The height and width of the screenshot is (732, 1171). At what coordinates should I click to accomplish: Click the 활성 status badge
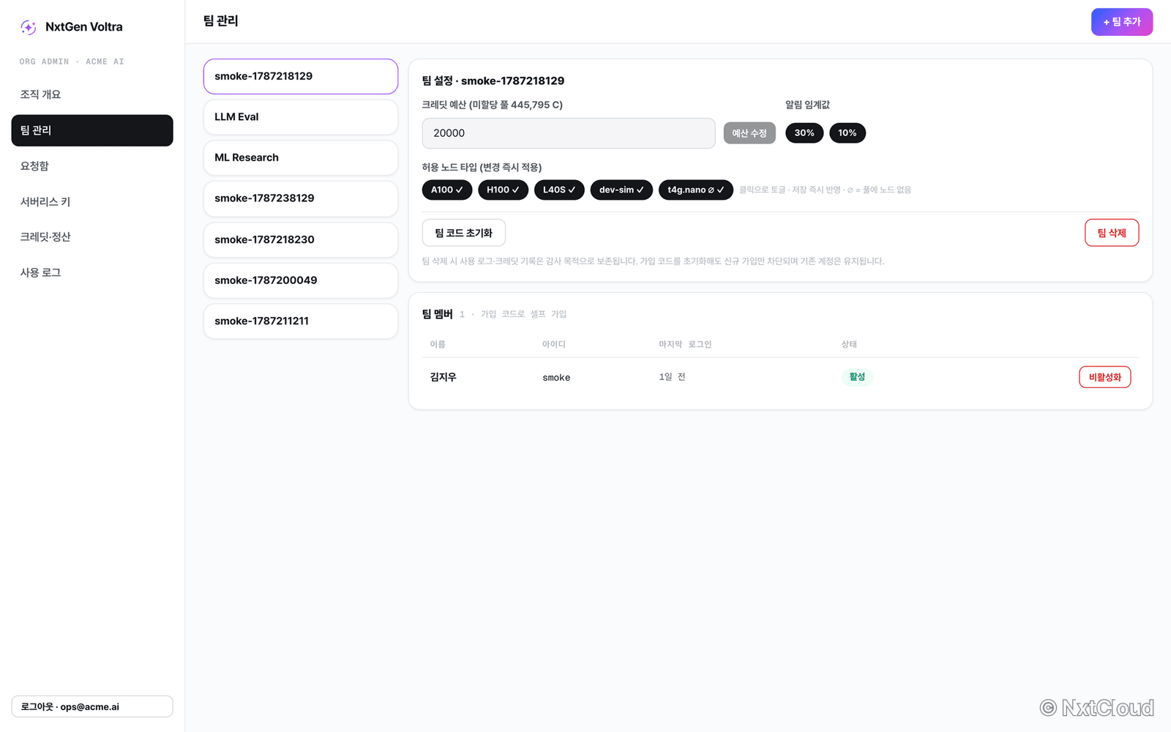(x=857, y=377)
